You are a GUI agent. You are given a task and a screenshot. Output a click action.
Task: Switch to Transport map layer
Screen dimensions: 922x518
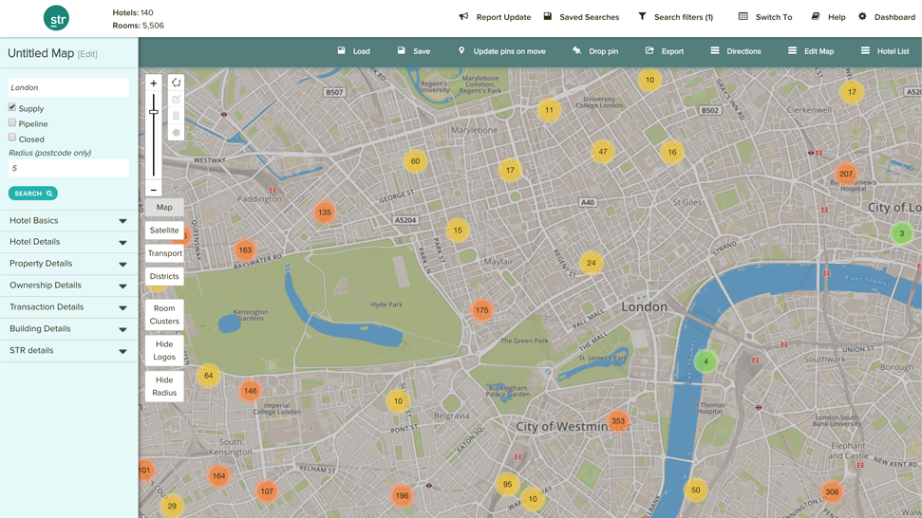tap(164, 253)
